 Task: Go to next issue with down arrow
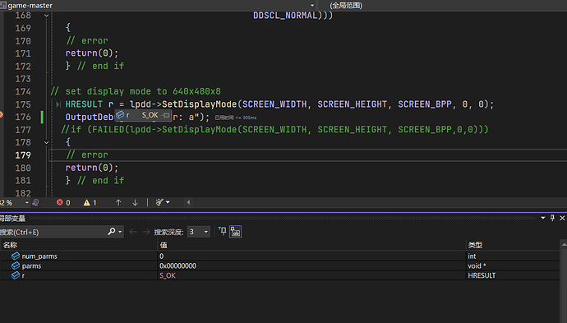135,202
